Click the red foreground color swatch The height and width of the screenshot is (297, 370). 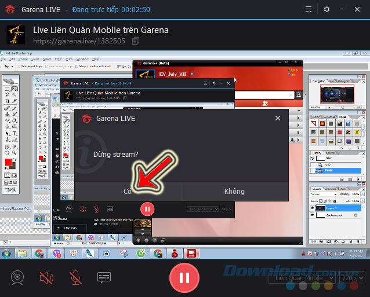[x=8, y=162]
